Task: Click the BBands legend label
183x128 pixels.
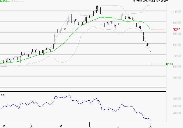Action: (x=16, y=1)
